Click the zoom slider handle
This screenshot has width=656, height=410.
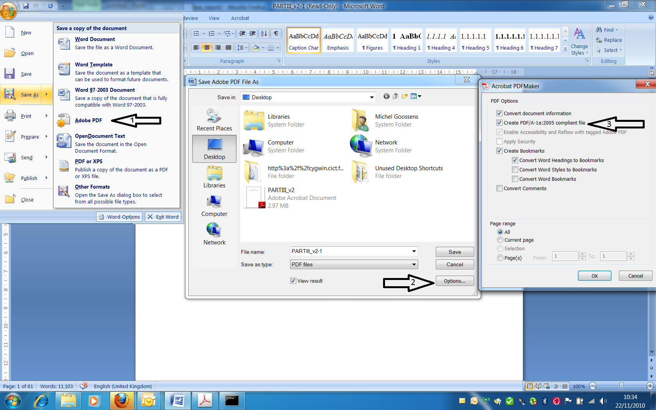pos(621,386)
